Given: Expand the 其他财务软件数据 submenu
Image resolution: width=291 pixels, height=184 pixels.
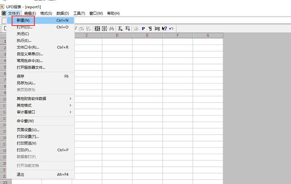Looking at the screenshot, I should 70,99.
